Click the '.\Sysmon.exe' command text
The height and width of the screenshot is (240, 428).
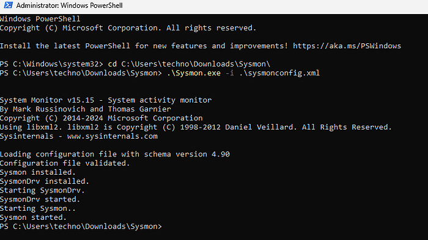pyautogui.click(x=194, y=73)
